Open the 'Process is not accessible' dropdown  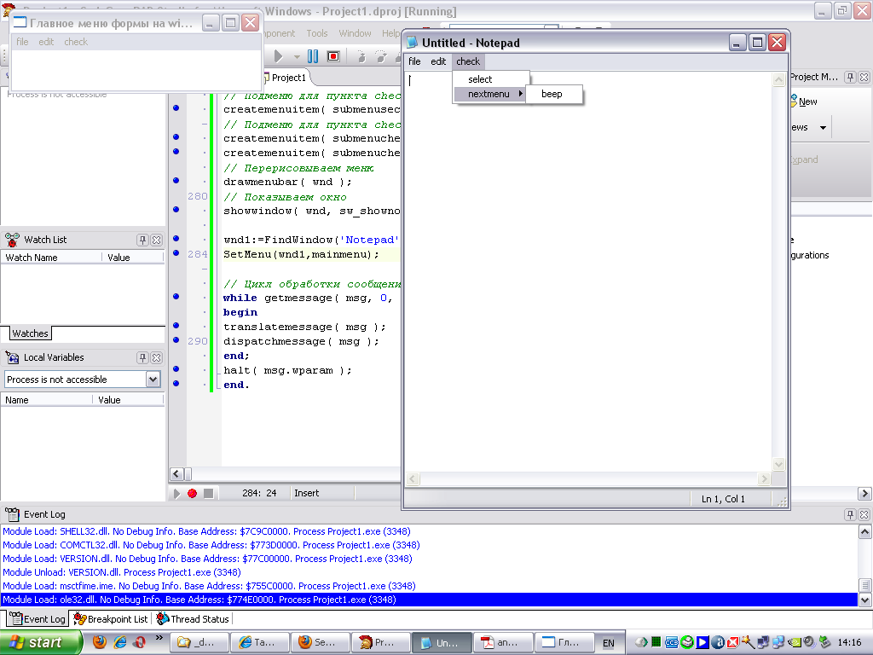153,380
